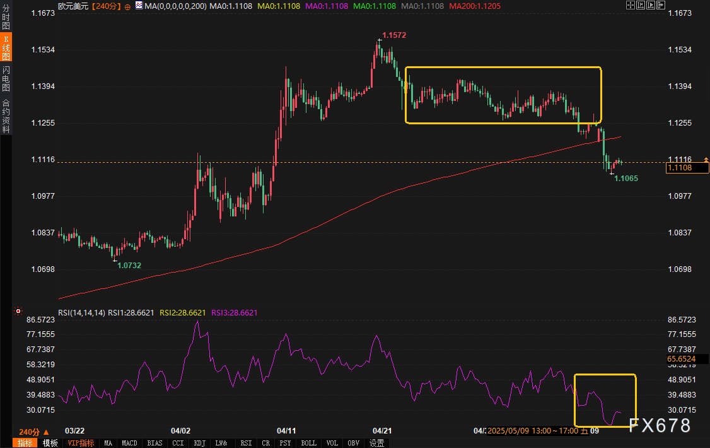This screenshot has width=710, height=448.
Task: Select the K线图 sidebar tab
Action: (x=6, y=48)
